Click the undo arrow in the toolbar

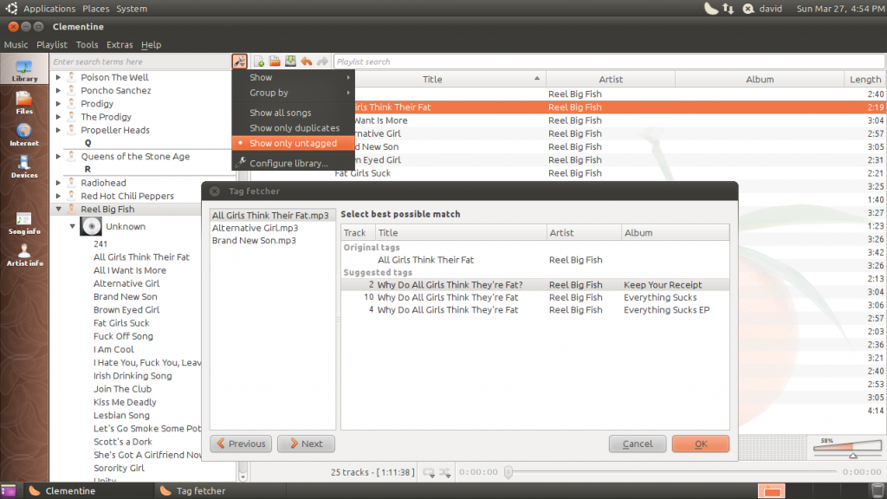click(306, 61)
